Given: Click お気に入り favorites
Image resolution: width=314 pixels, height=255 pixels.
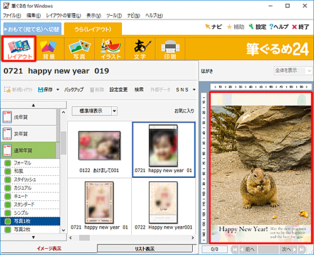Looking at the screenshot, I should pos(184,111).
